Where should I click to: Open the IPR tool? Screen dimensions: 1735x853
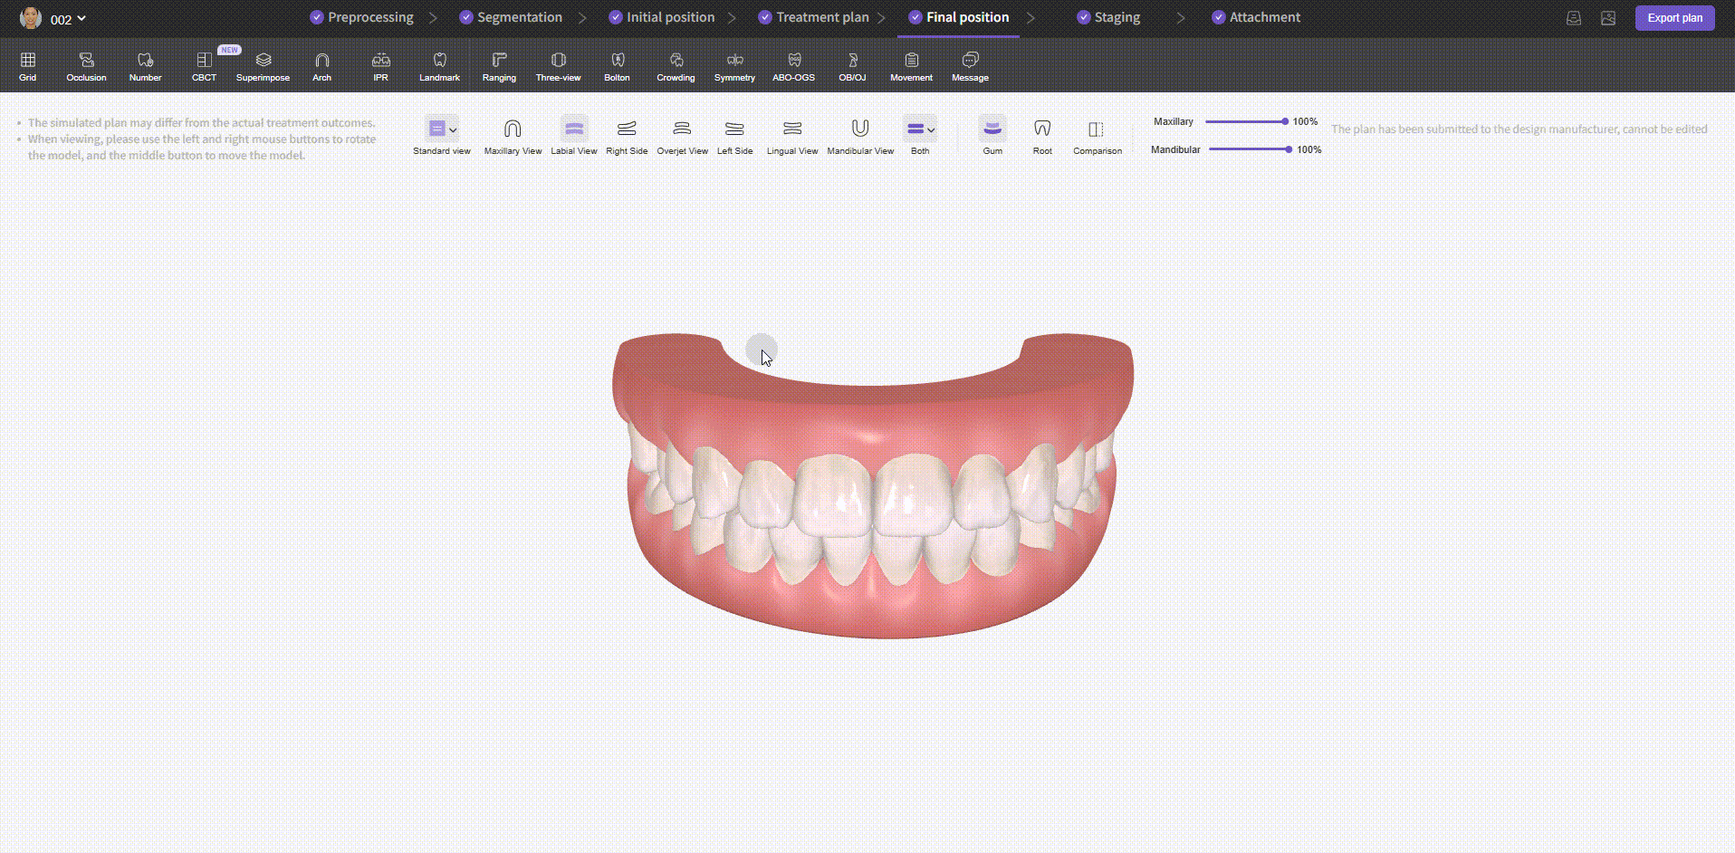[x=380, y=66]
